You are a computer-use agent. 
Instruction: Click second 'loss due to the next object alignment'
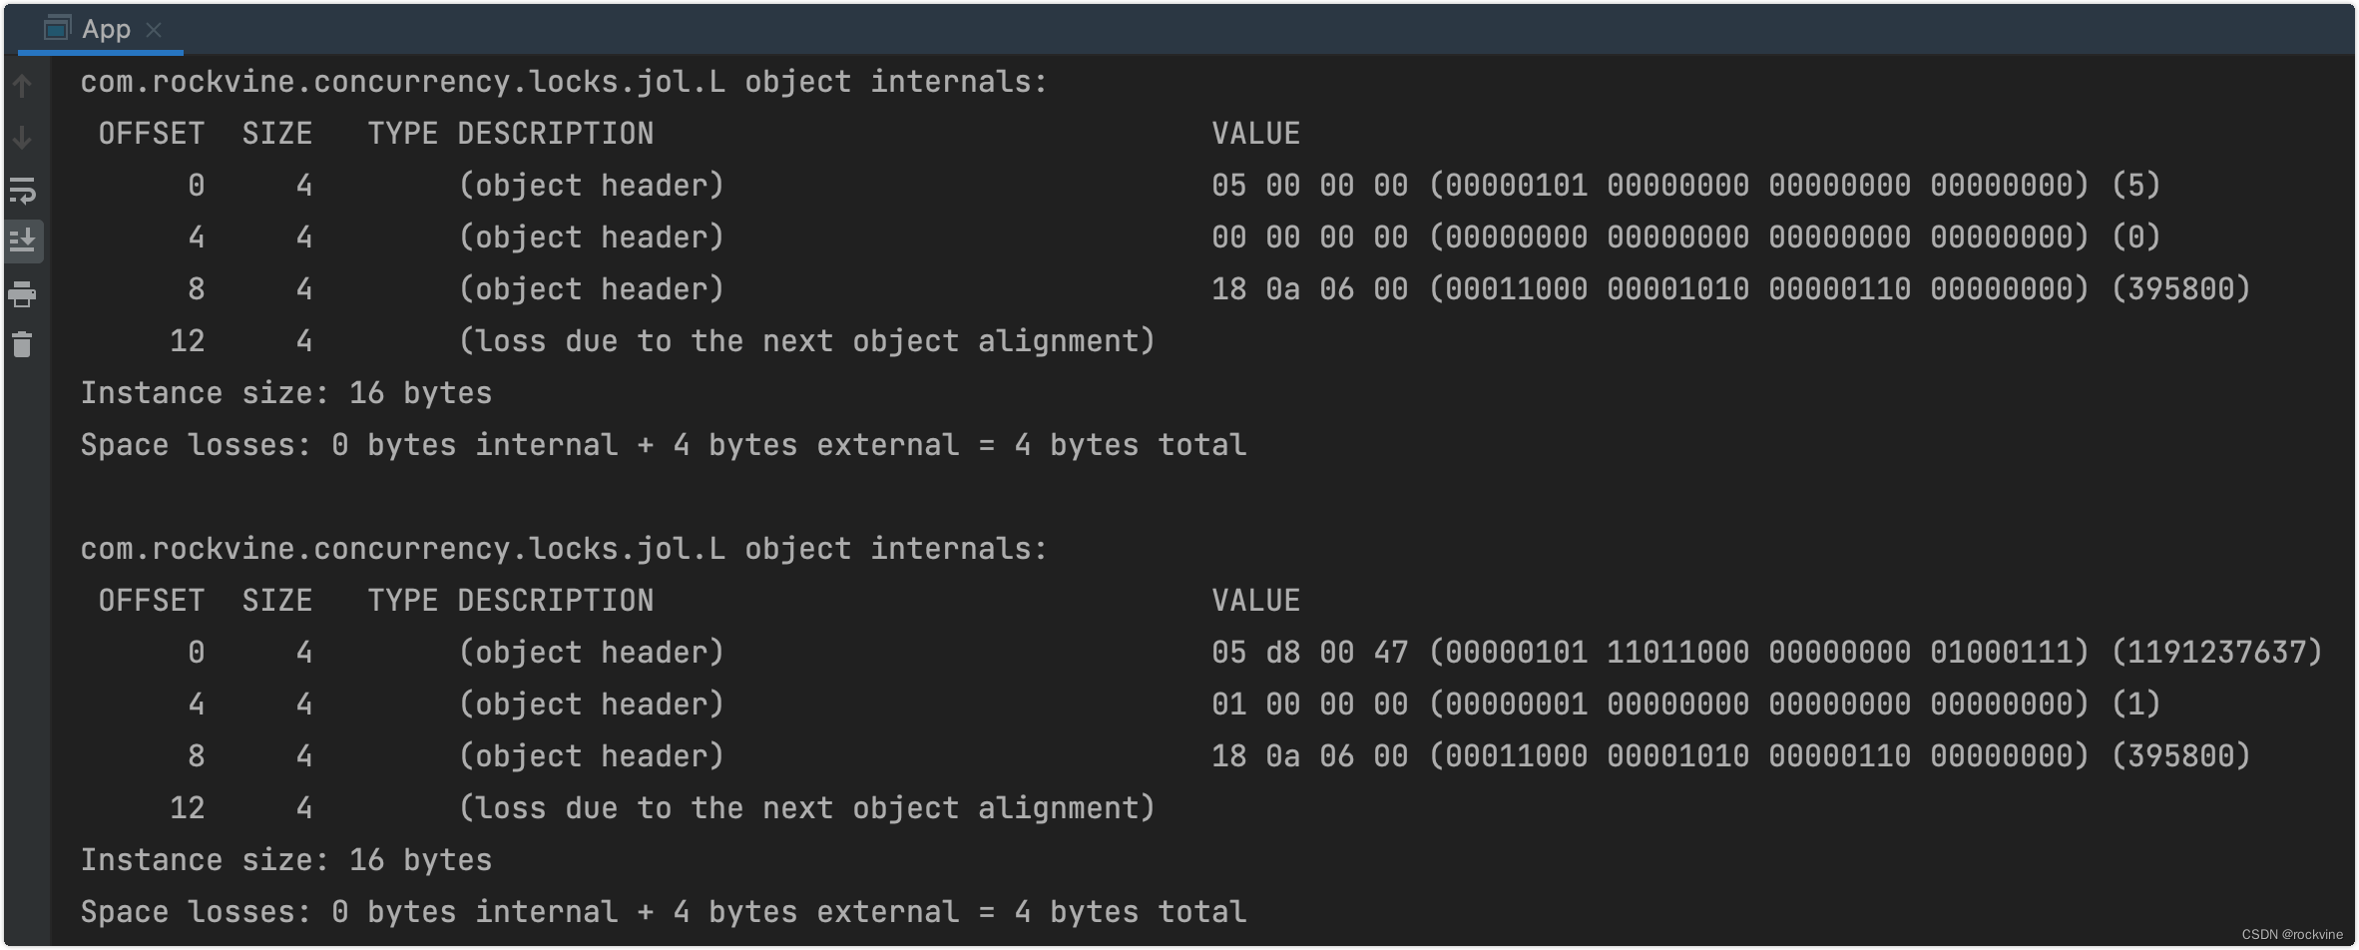coord(806,808)
